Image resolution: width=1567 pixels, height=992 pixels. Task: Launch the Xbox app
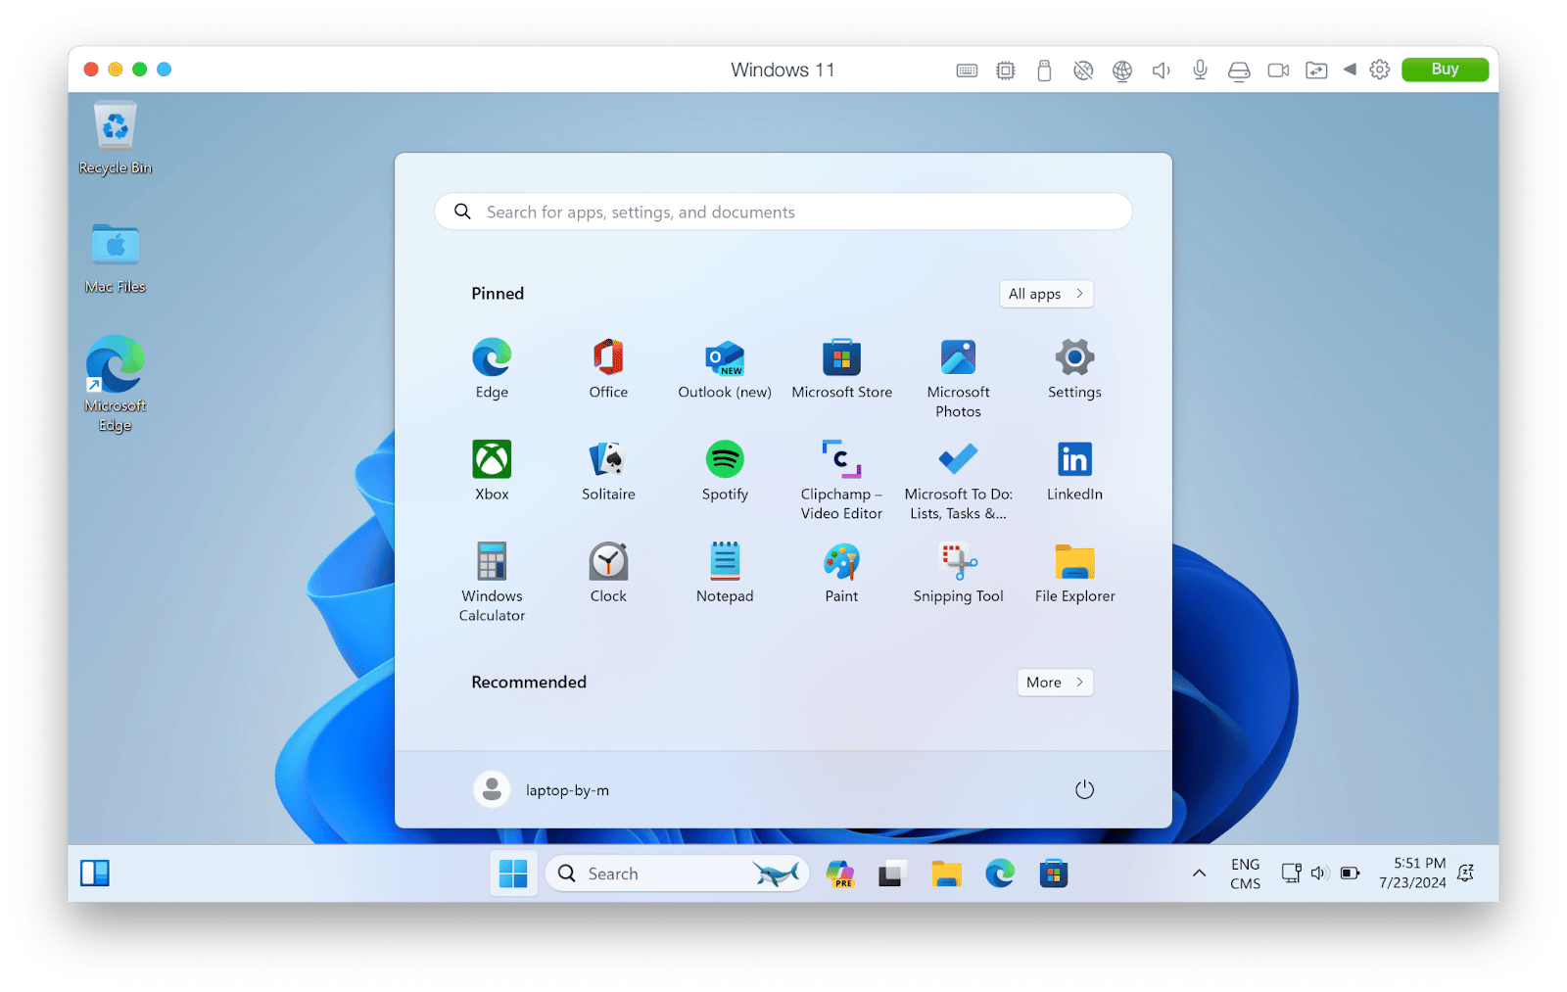click(x=492, y=470)
